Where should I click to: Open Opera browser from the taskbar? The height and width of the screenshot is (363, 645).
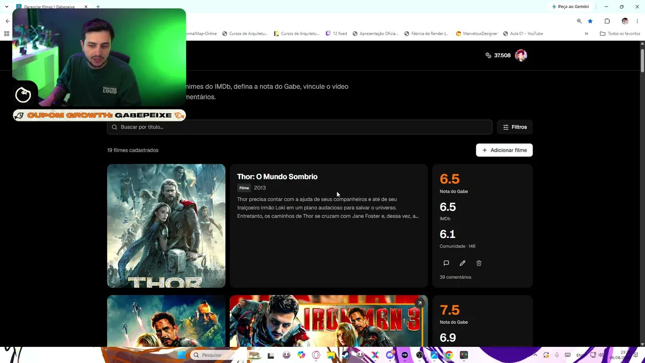point(316,355)
